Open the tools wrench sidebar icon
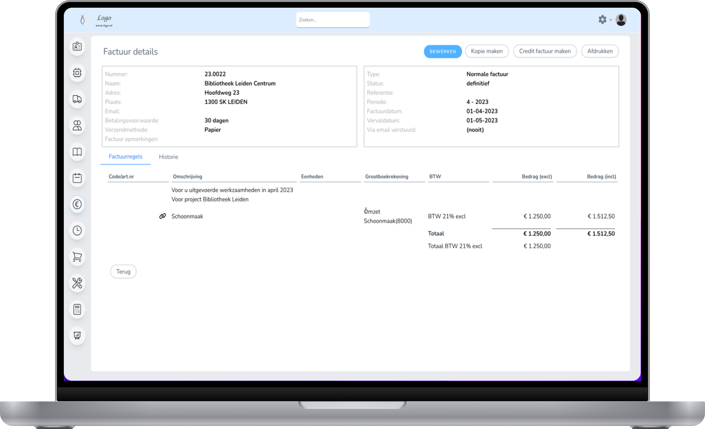This screenshot has height=429, width=705. coord(77,283)
